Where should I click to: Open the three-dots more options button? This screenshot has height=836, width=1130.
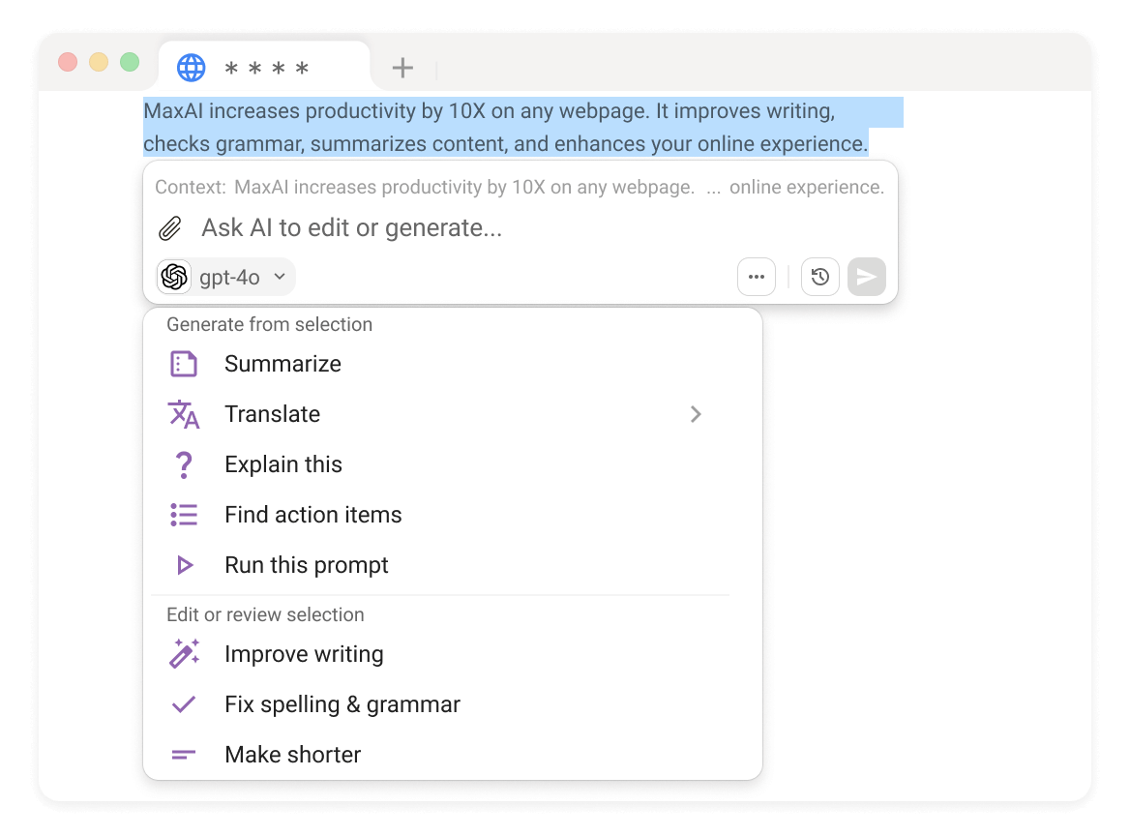756,277
